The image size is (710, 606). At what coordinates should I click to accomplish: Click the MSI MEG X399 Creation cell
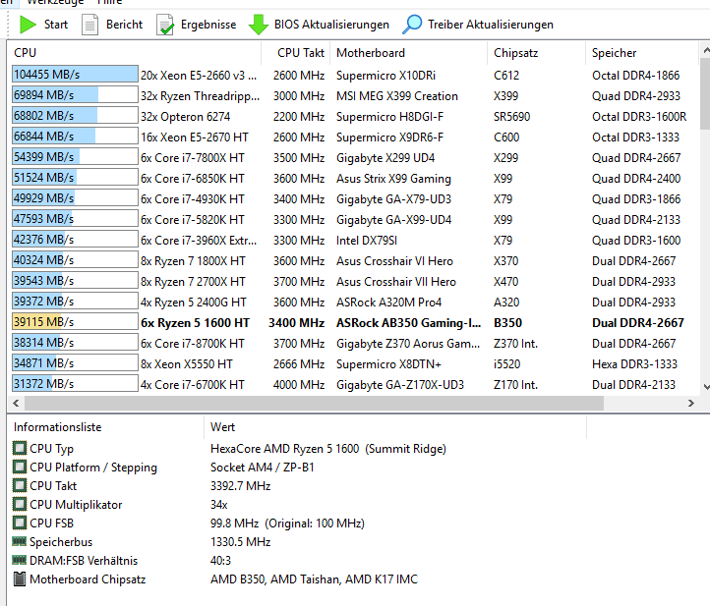[397, 96]
